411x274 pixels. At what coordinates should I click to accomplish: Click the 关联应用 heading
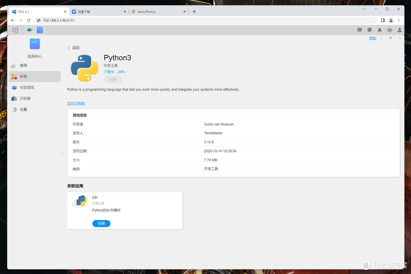75,186
